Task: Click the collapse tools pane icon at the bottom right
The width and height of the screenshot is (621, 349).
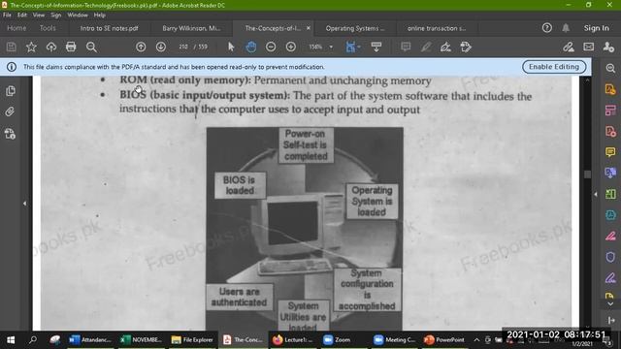Action: [610, 320]
